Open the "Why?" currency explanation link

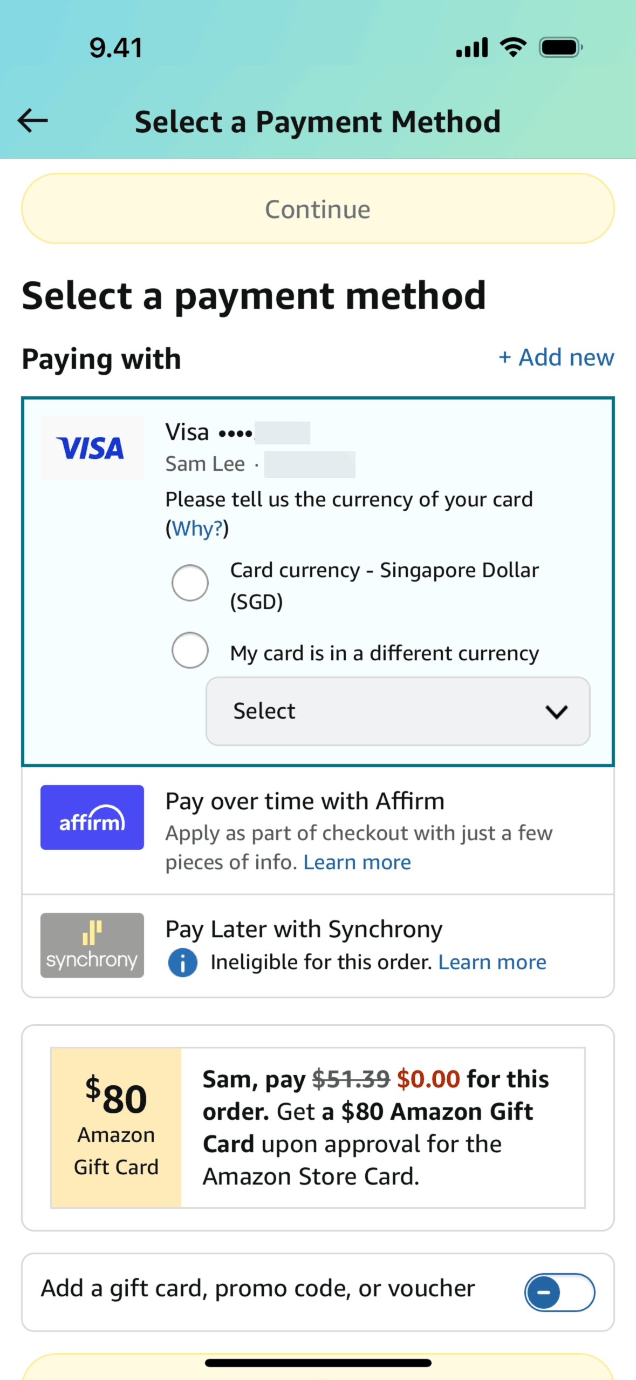click(x=197, y=529)
